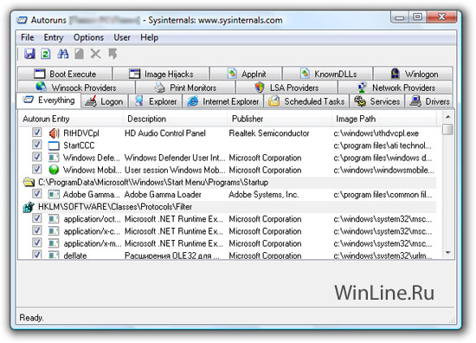Switch to the Image Hijacks tab
This screenshot has width=476, height=343.
click(161, 74)
